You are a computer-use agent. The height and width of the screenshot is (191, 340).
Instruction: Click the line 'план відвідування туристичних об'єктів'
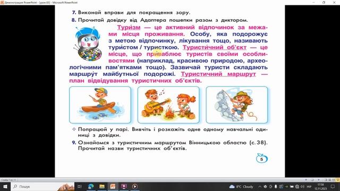click(135, 81)
